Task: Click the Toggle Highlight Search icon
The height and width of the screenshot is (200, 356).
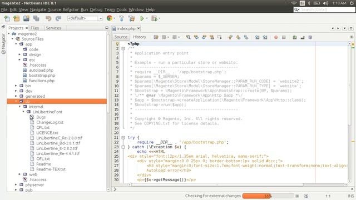Action: pyautogui.click(x=212, y=37)
